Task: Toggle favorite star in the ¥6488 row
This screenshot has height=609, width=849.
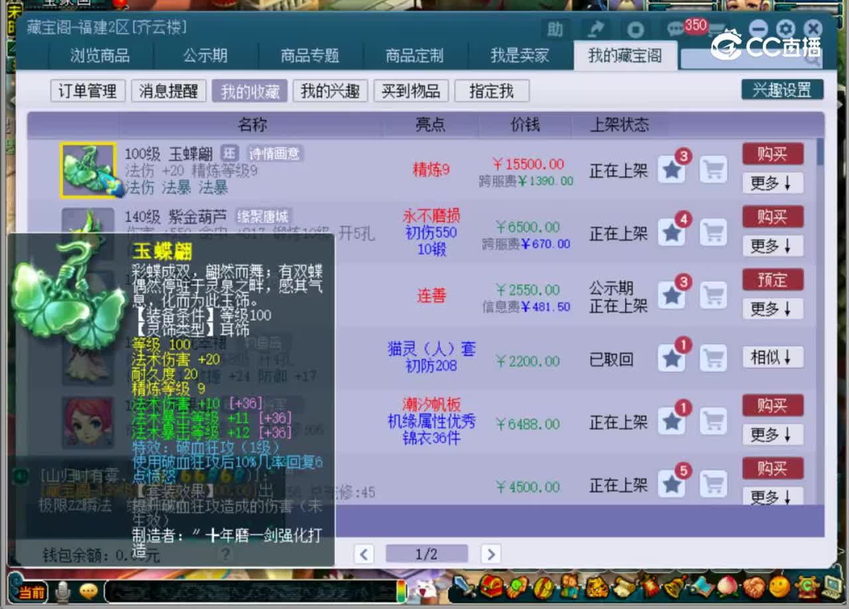Action: 672,421
